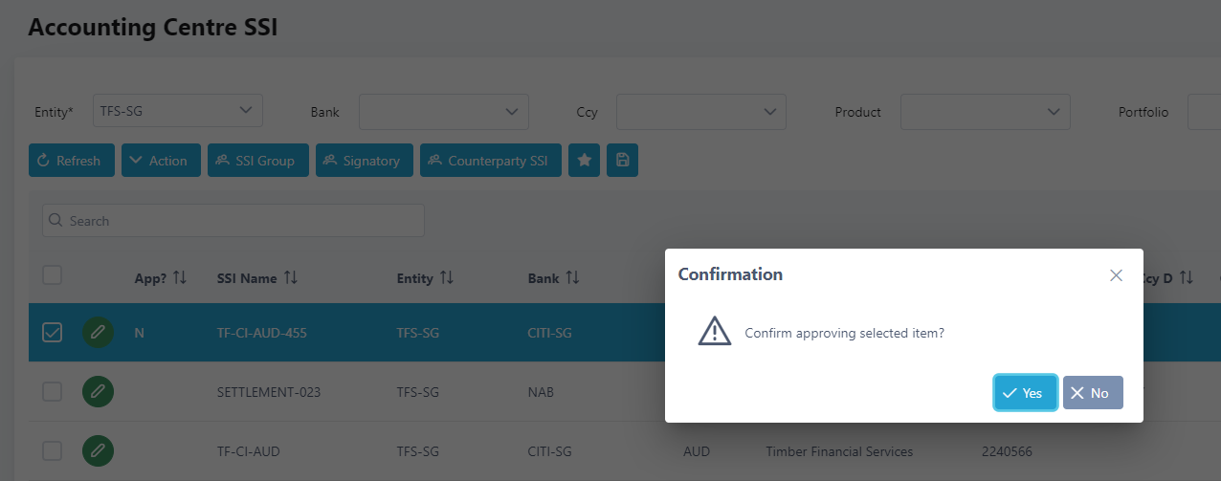Open the SSI Group toolbar item

258,161
